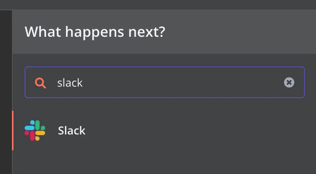
Task: Click the top dark bar above the panel
Action: 158,5
